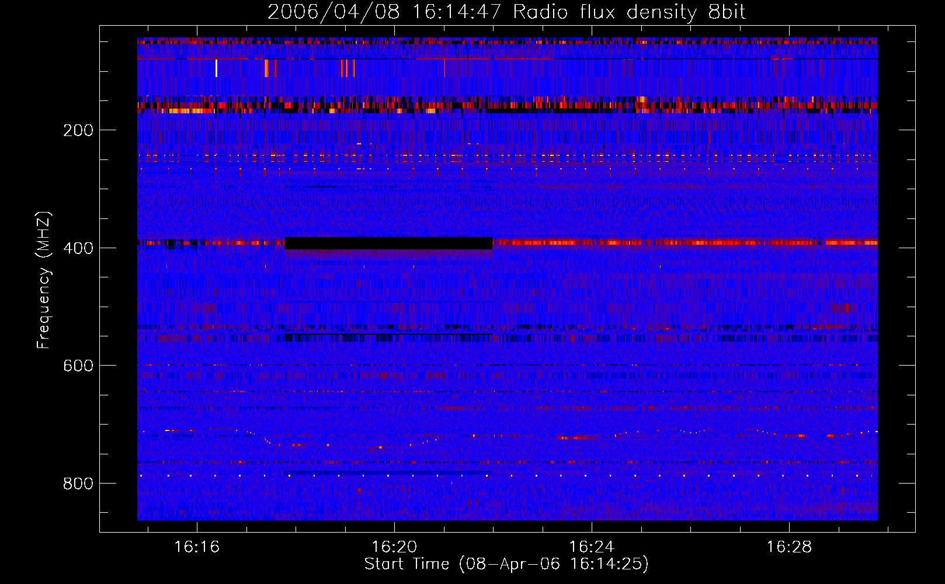Click the plot title '2006/04/08 16:14:47 Radio flux density 8bit'
The height and width of the screenshot is (584, 945).
pyautogui.click(x=506, y=12)
